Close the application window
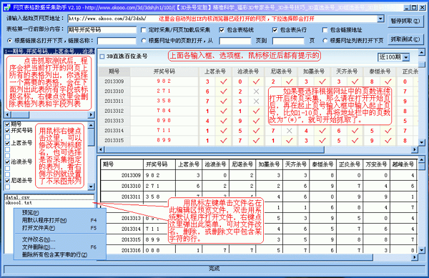The height and width of the screenshot is (278, 429). (422, 8)
